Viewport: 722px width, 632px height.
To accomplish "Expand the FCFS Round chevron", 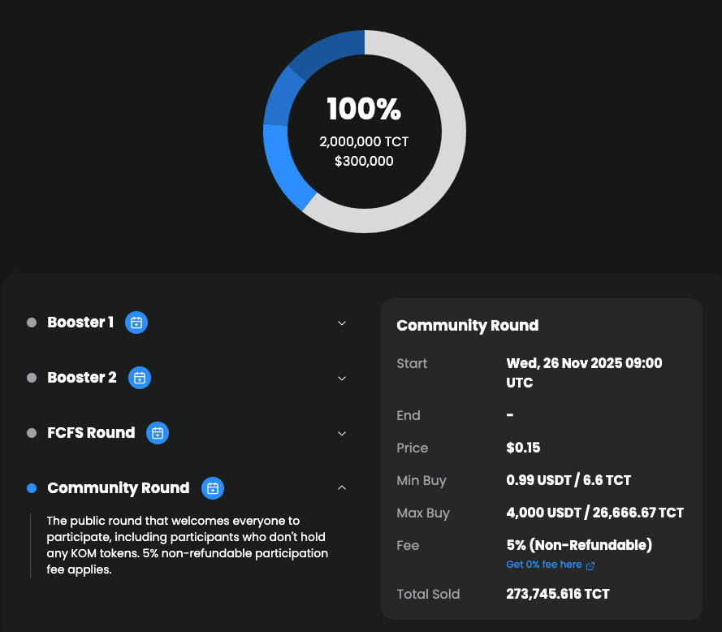I will click(x=342, y=434).
